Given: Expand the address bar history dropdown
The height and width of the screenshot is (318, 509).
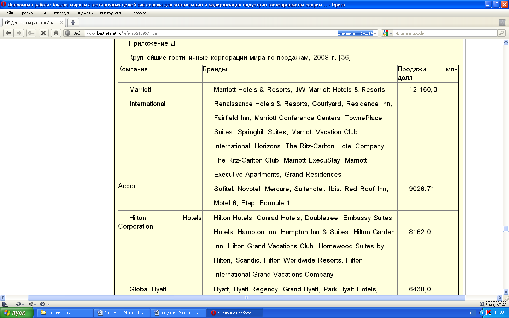Looking at the screenshot, I should [x=375, y=33].
